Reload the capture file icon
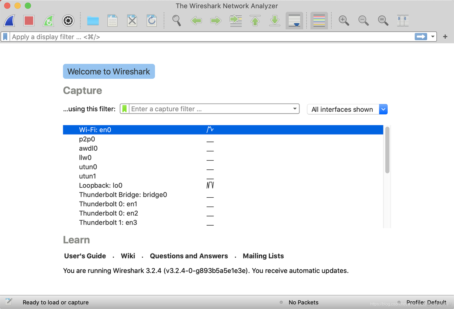The image size is (454, 309). [x=152, y=21]
